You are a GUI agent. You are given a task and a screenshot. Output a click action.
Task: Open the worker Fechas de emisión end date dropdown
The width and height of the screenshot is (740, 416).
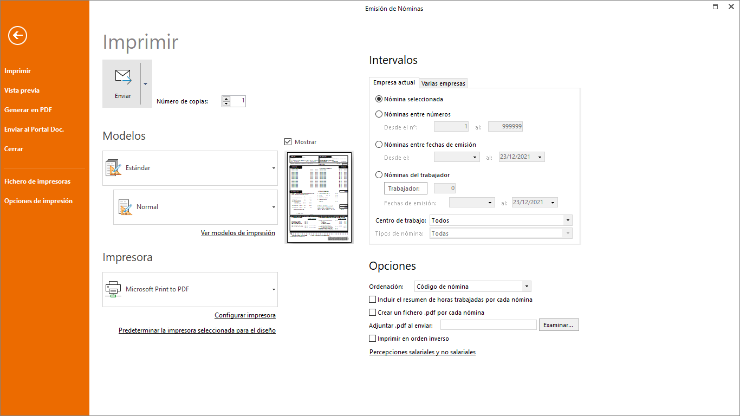[x=553, y=203]
